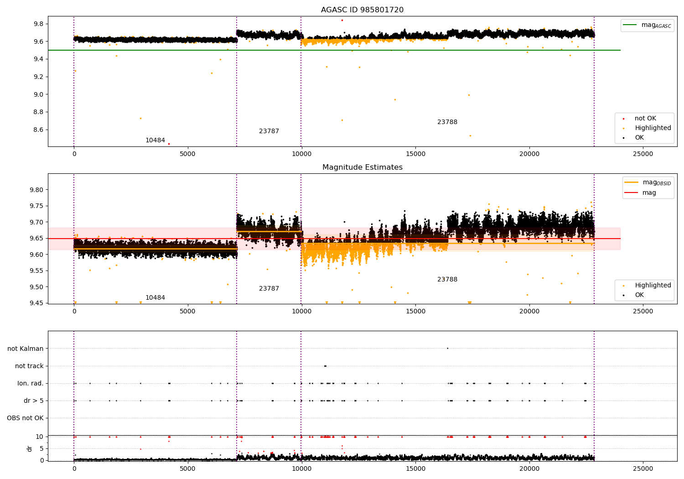Click the single point on the 'not Kalman' row
This screenshot has width=684, height=479.
tap(447, 349)
